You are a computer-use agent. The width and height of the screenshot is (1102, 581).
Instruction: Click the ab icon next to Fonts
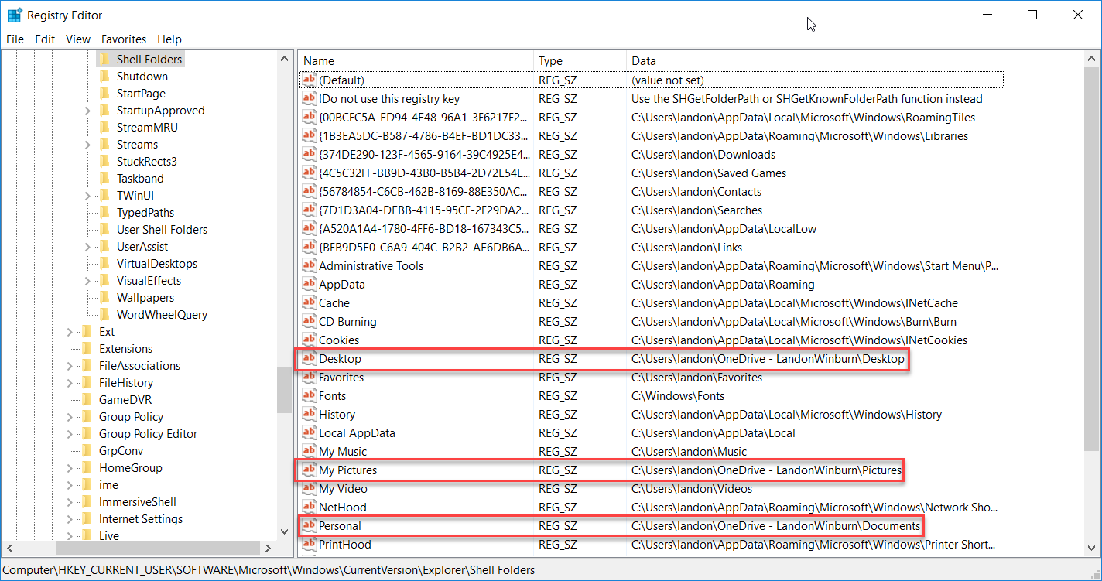tap(310, 395)
